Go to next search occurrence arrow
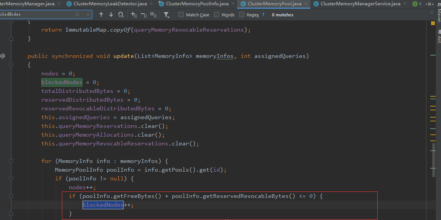This screenshot has width=441, height=220. (111, 14)
